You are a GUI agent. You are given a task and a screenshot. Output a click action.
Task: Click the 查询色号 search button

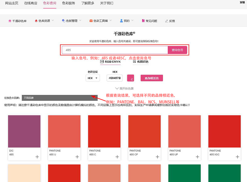[x=177, y=50]
